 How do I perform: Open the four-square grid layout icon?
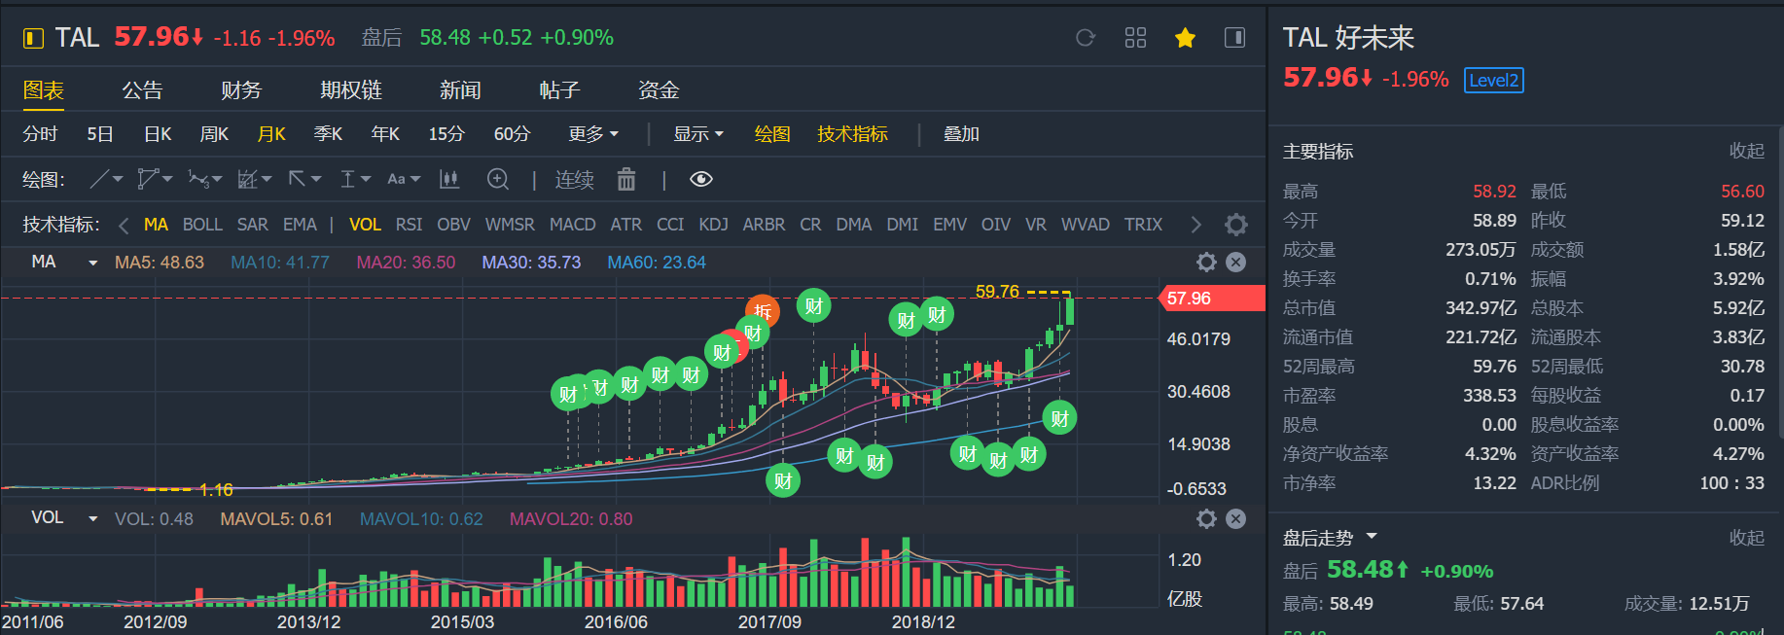[x=1135, y=38]
